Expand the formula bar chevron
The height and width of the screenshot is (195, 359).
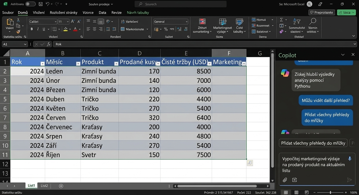click(355, 44)
